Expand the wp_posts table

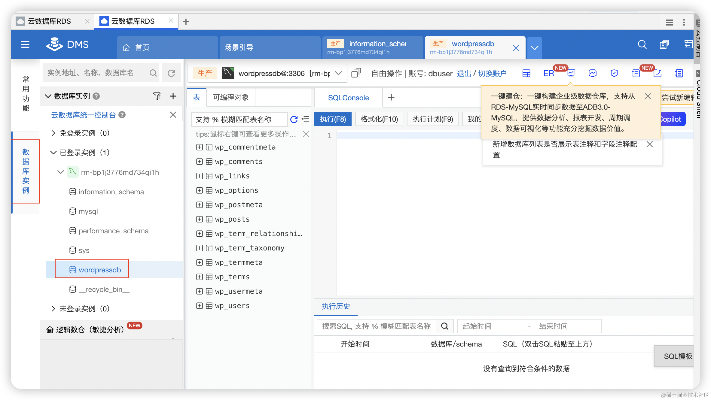point(199,219)
